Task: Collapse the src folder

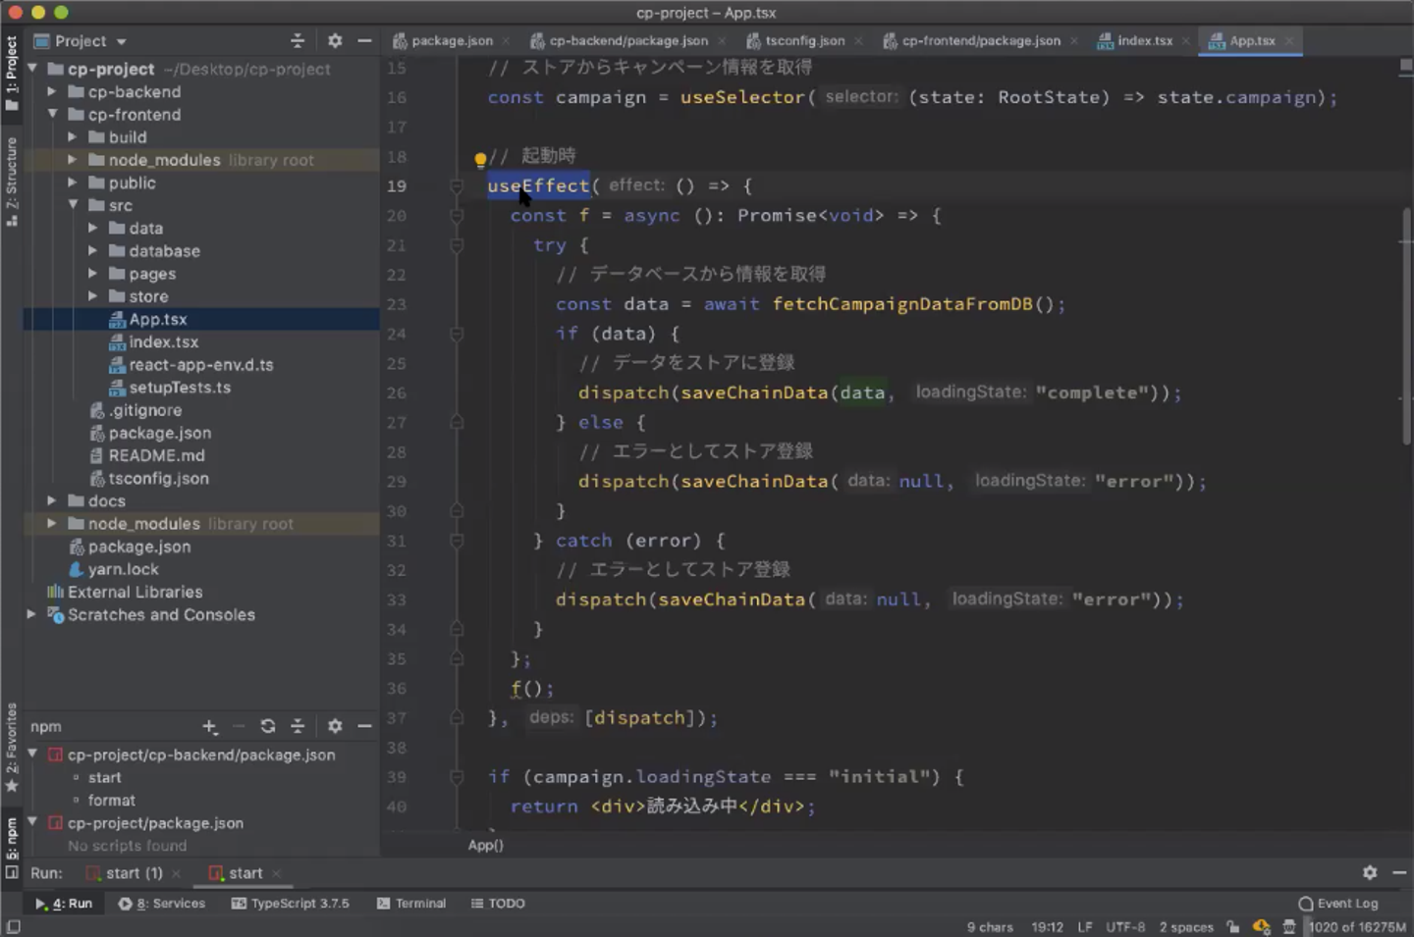Action: [74, 206]
